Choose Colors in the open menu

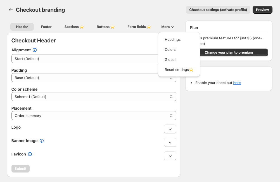point(170,49)
